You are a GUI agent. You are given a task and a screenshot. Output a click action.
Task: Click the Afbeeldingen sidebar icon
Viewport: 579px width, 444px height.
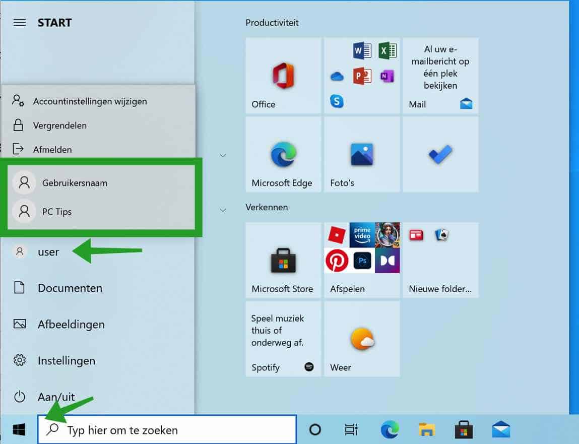[19, 324]
